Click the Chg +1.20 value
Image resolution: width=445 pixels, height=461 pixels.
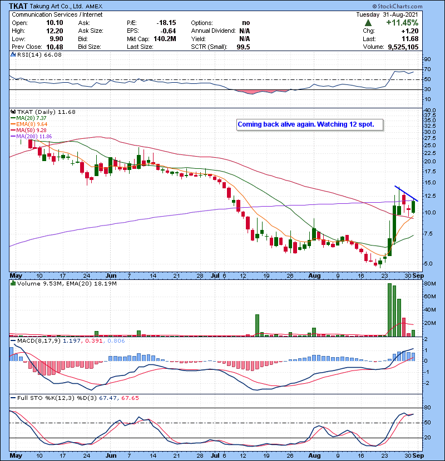click(x=410, y=31)
